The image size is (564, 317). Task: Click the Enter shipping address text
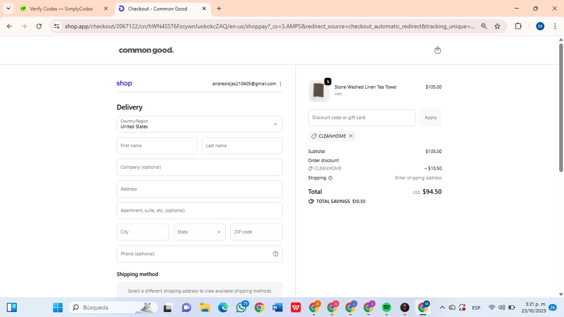(418, 178)
